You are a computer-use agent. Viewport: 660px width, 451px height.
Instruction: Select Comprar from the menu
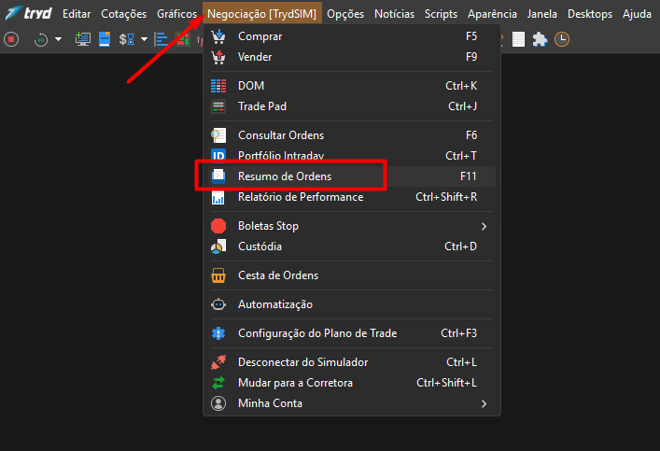click(351, 36)
